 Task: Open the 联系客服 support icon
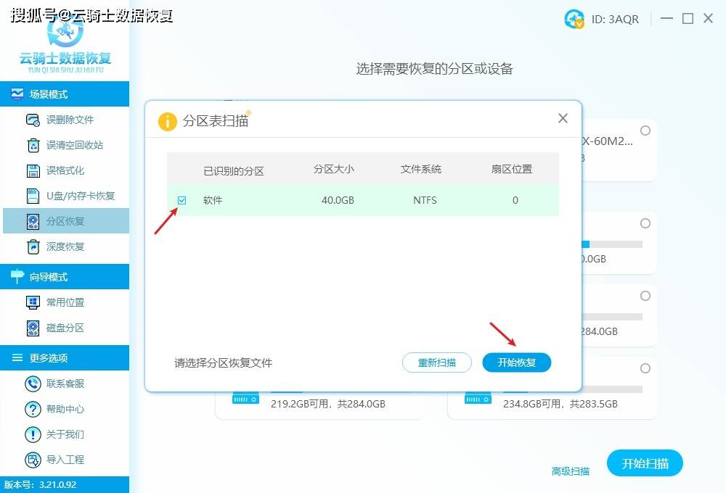33,384
